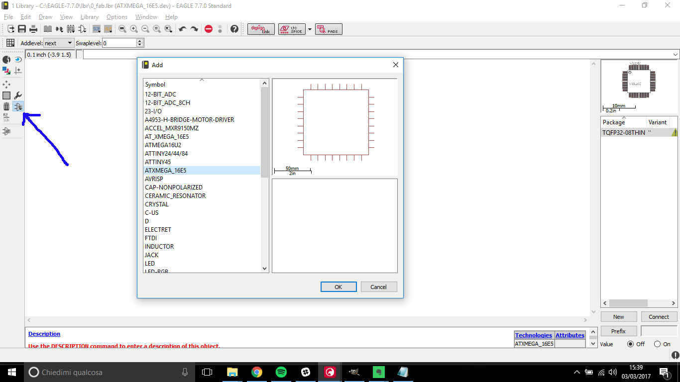This screenshot has height=382, width=680.
Task: Click the design link button
Action: coord(261,29)
